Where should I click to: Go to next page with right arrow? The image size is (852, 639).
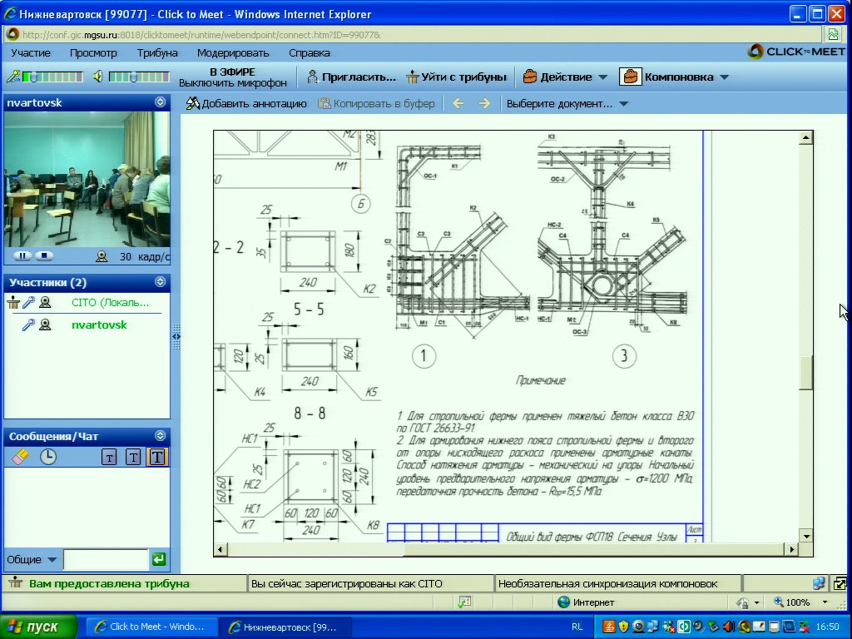(x=484, y=103)
